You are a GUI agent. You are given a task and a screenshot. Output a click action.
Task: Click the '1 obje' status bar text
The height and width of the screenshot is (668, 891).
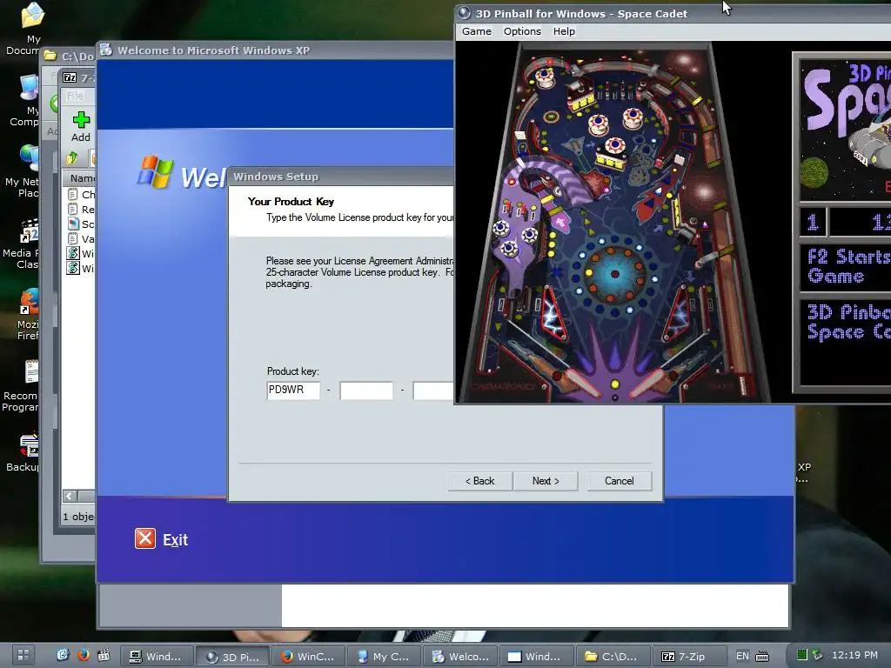point(78,517)
